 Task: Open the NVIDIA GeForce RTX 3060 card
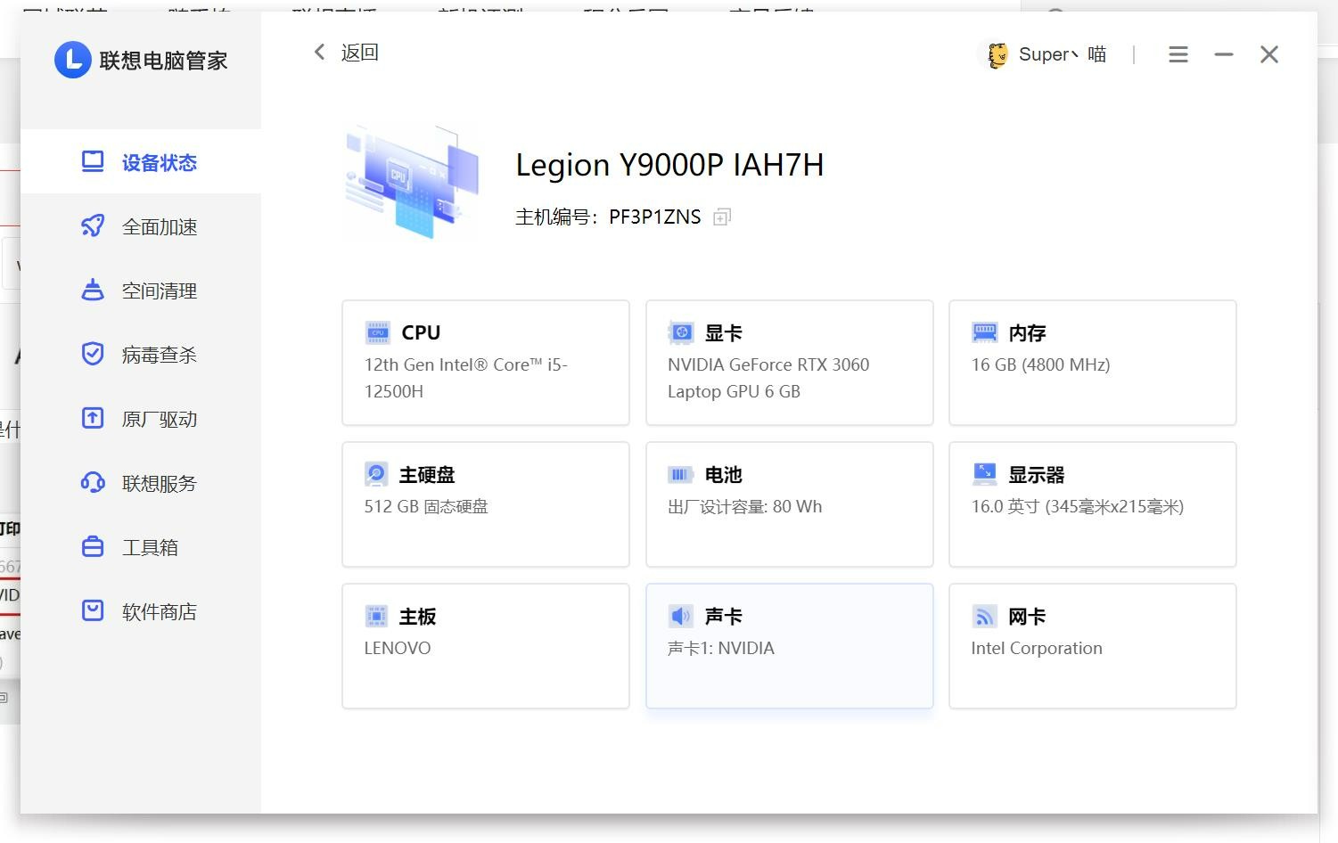[789, 363]
